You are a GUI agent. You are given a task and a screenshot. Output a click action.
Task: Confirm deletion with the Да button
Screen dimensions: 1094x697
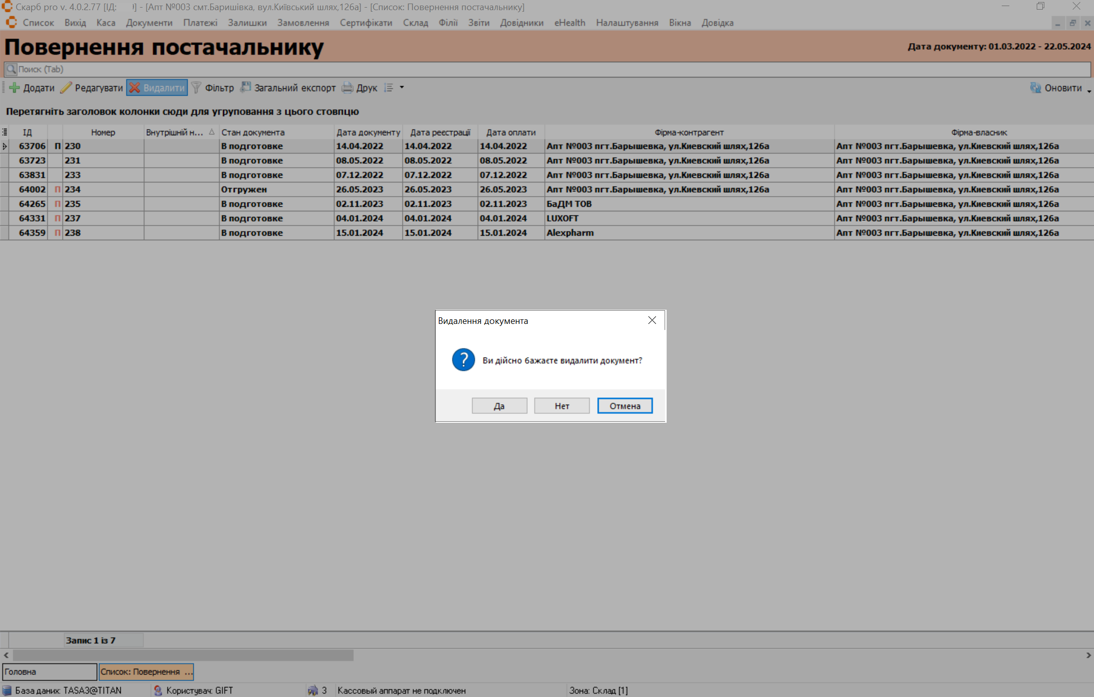coord(499,406)
